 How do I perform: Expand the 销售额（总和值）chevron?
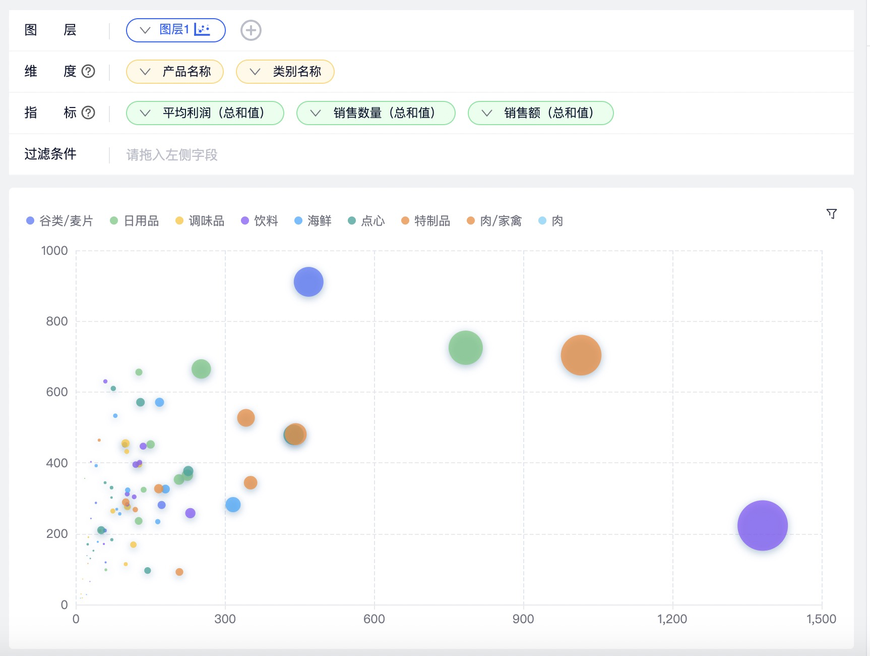tap(487, 113)
